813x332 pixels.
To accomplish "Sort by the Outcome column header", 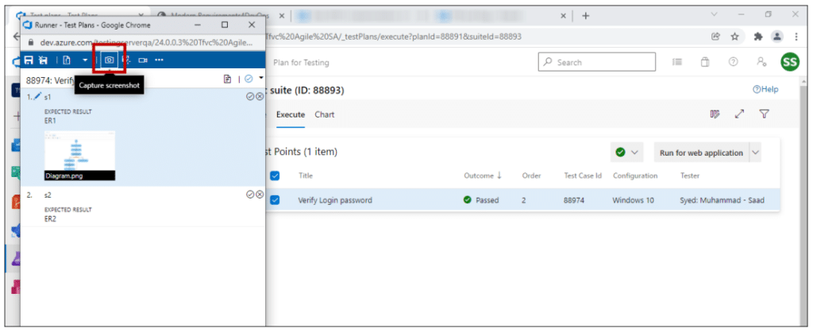I will [483, 176].
